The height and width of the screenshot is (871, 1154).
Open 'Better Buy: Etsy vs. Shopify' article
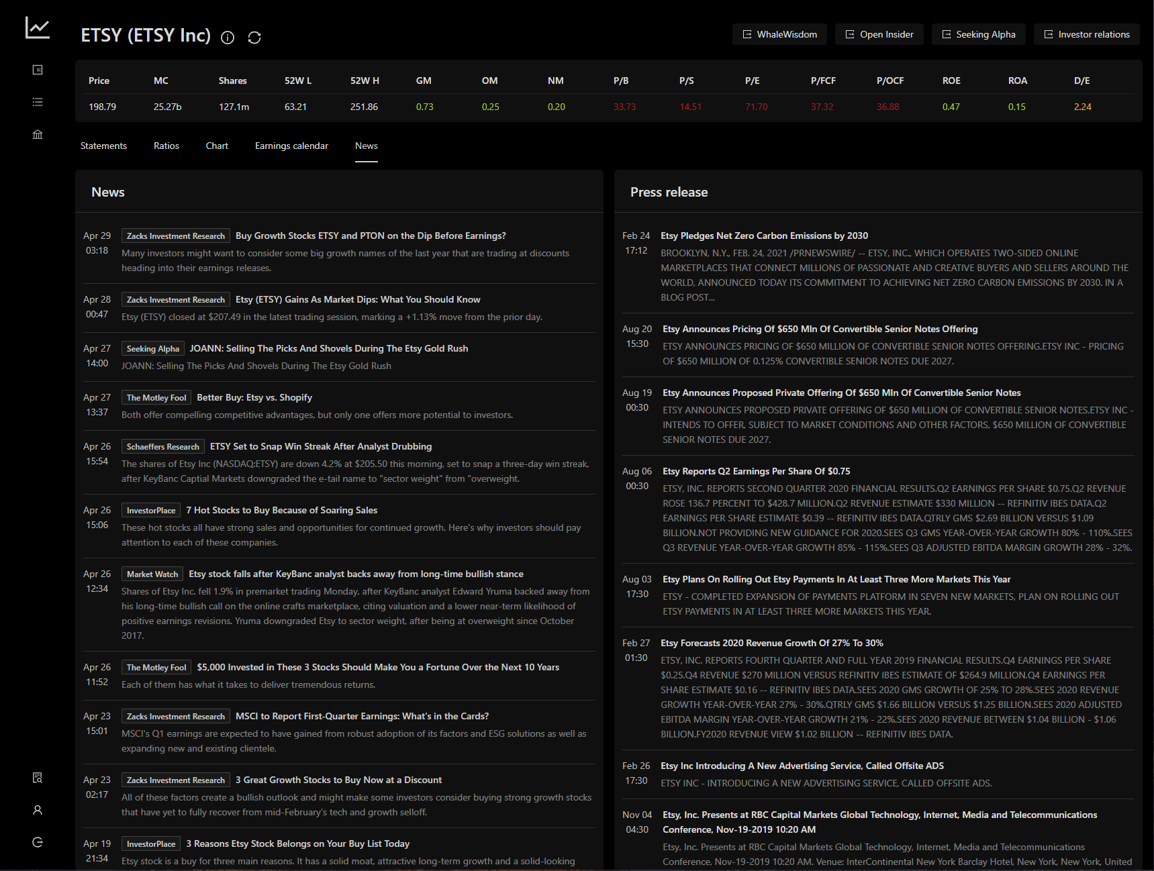click(254, 397)
